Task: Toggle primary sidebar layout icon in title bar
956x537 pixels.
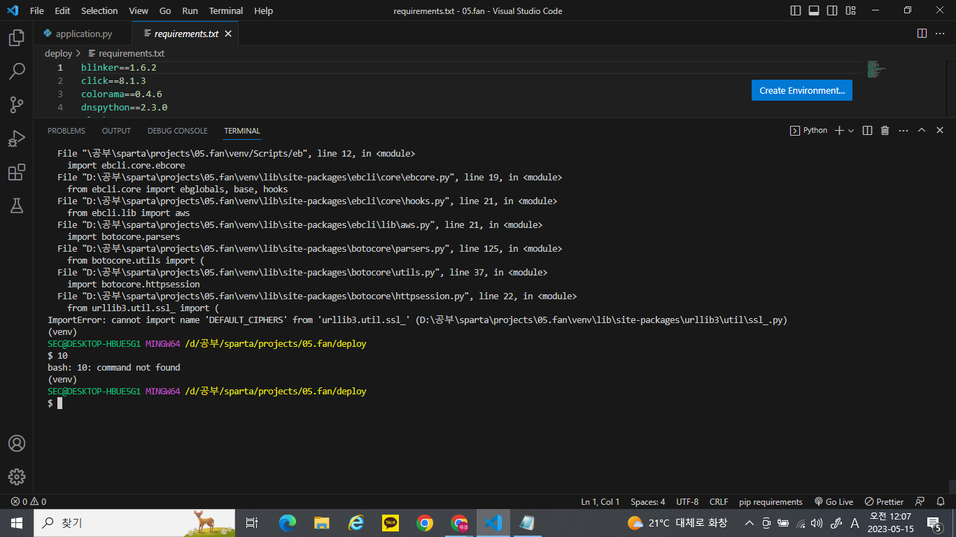Action: pos(796,10)
